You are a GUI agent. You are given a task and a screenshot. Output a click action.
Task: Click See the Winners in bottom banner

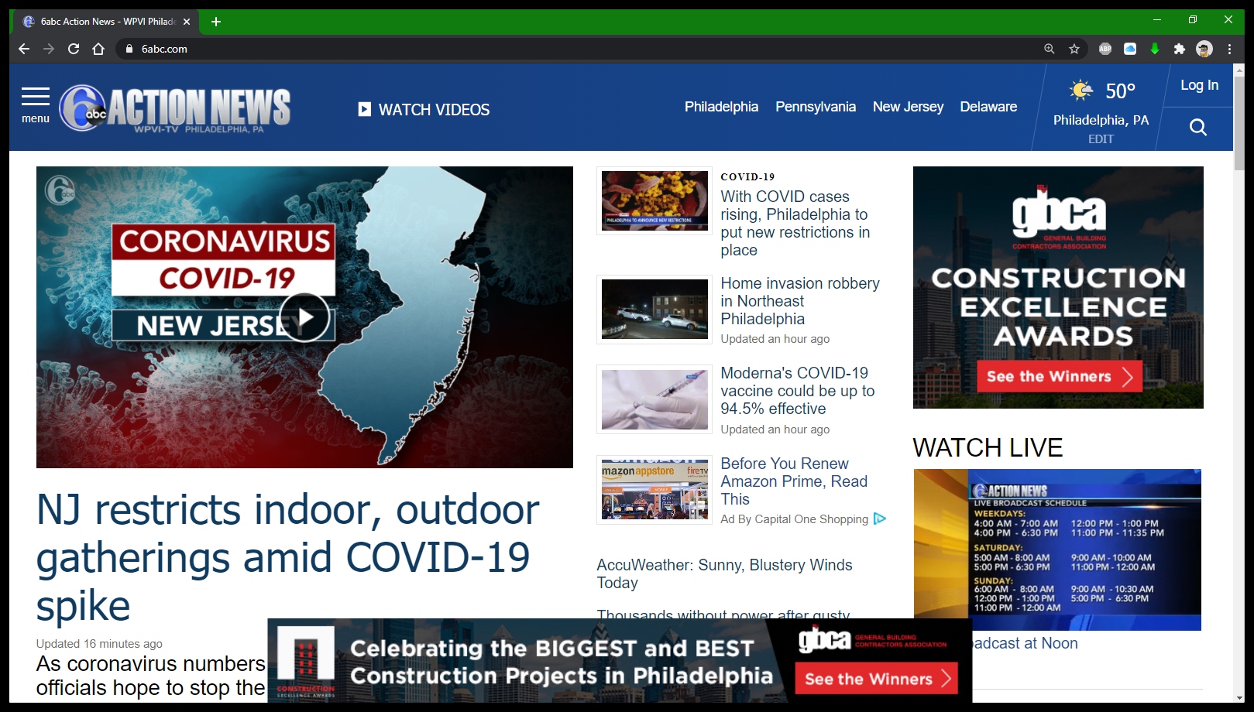876,679
